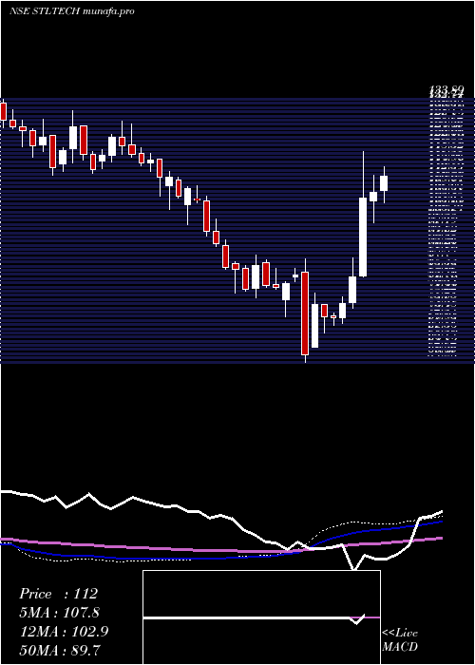Click the 5MA : 107.8 value
Viewport: 475px width, 665px height.
tap(60, 613)
